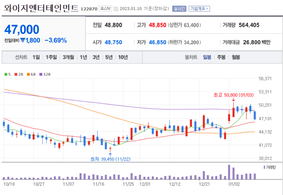The image size is (283, 195).
Task: Click the down triangle next to 1,800
Action: click(x=23, y=40)
